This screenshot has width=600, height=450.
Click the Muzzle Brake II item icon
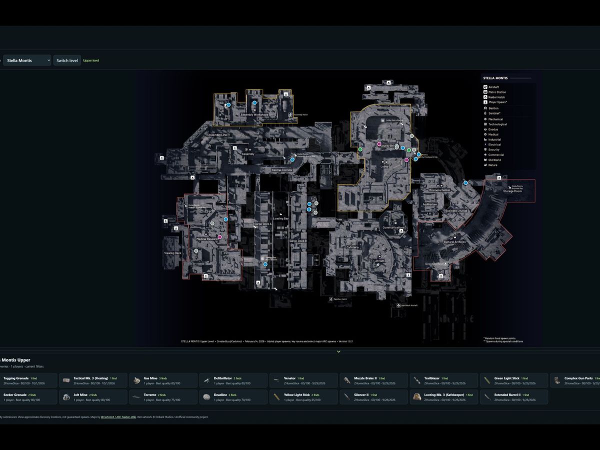[x=347, y=380]
